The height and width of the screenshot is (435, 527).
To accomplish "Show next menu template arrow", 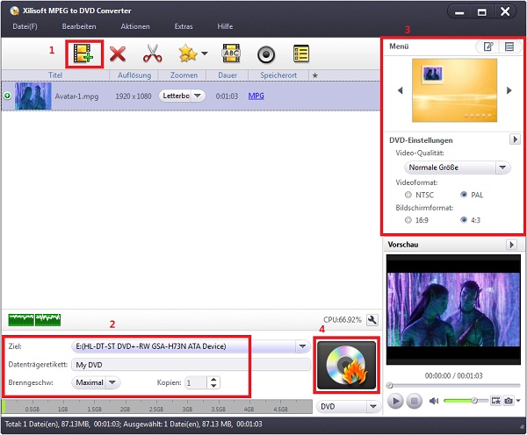I will click(x=509, y=90).
